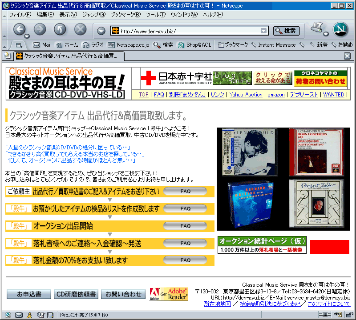Click the site icon in the URL bar

[x=115, y=31]
